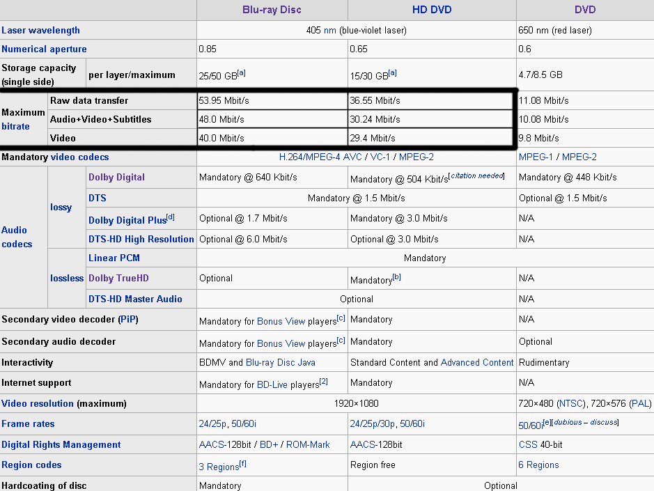Click 50/60i link in Blu-ray frame rates

(244, 424)
